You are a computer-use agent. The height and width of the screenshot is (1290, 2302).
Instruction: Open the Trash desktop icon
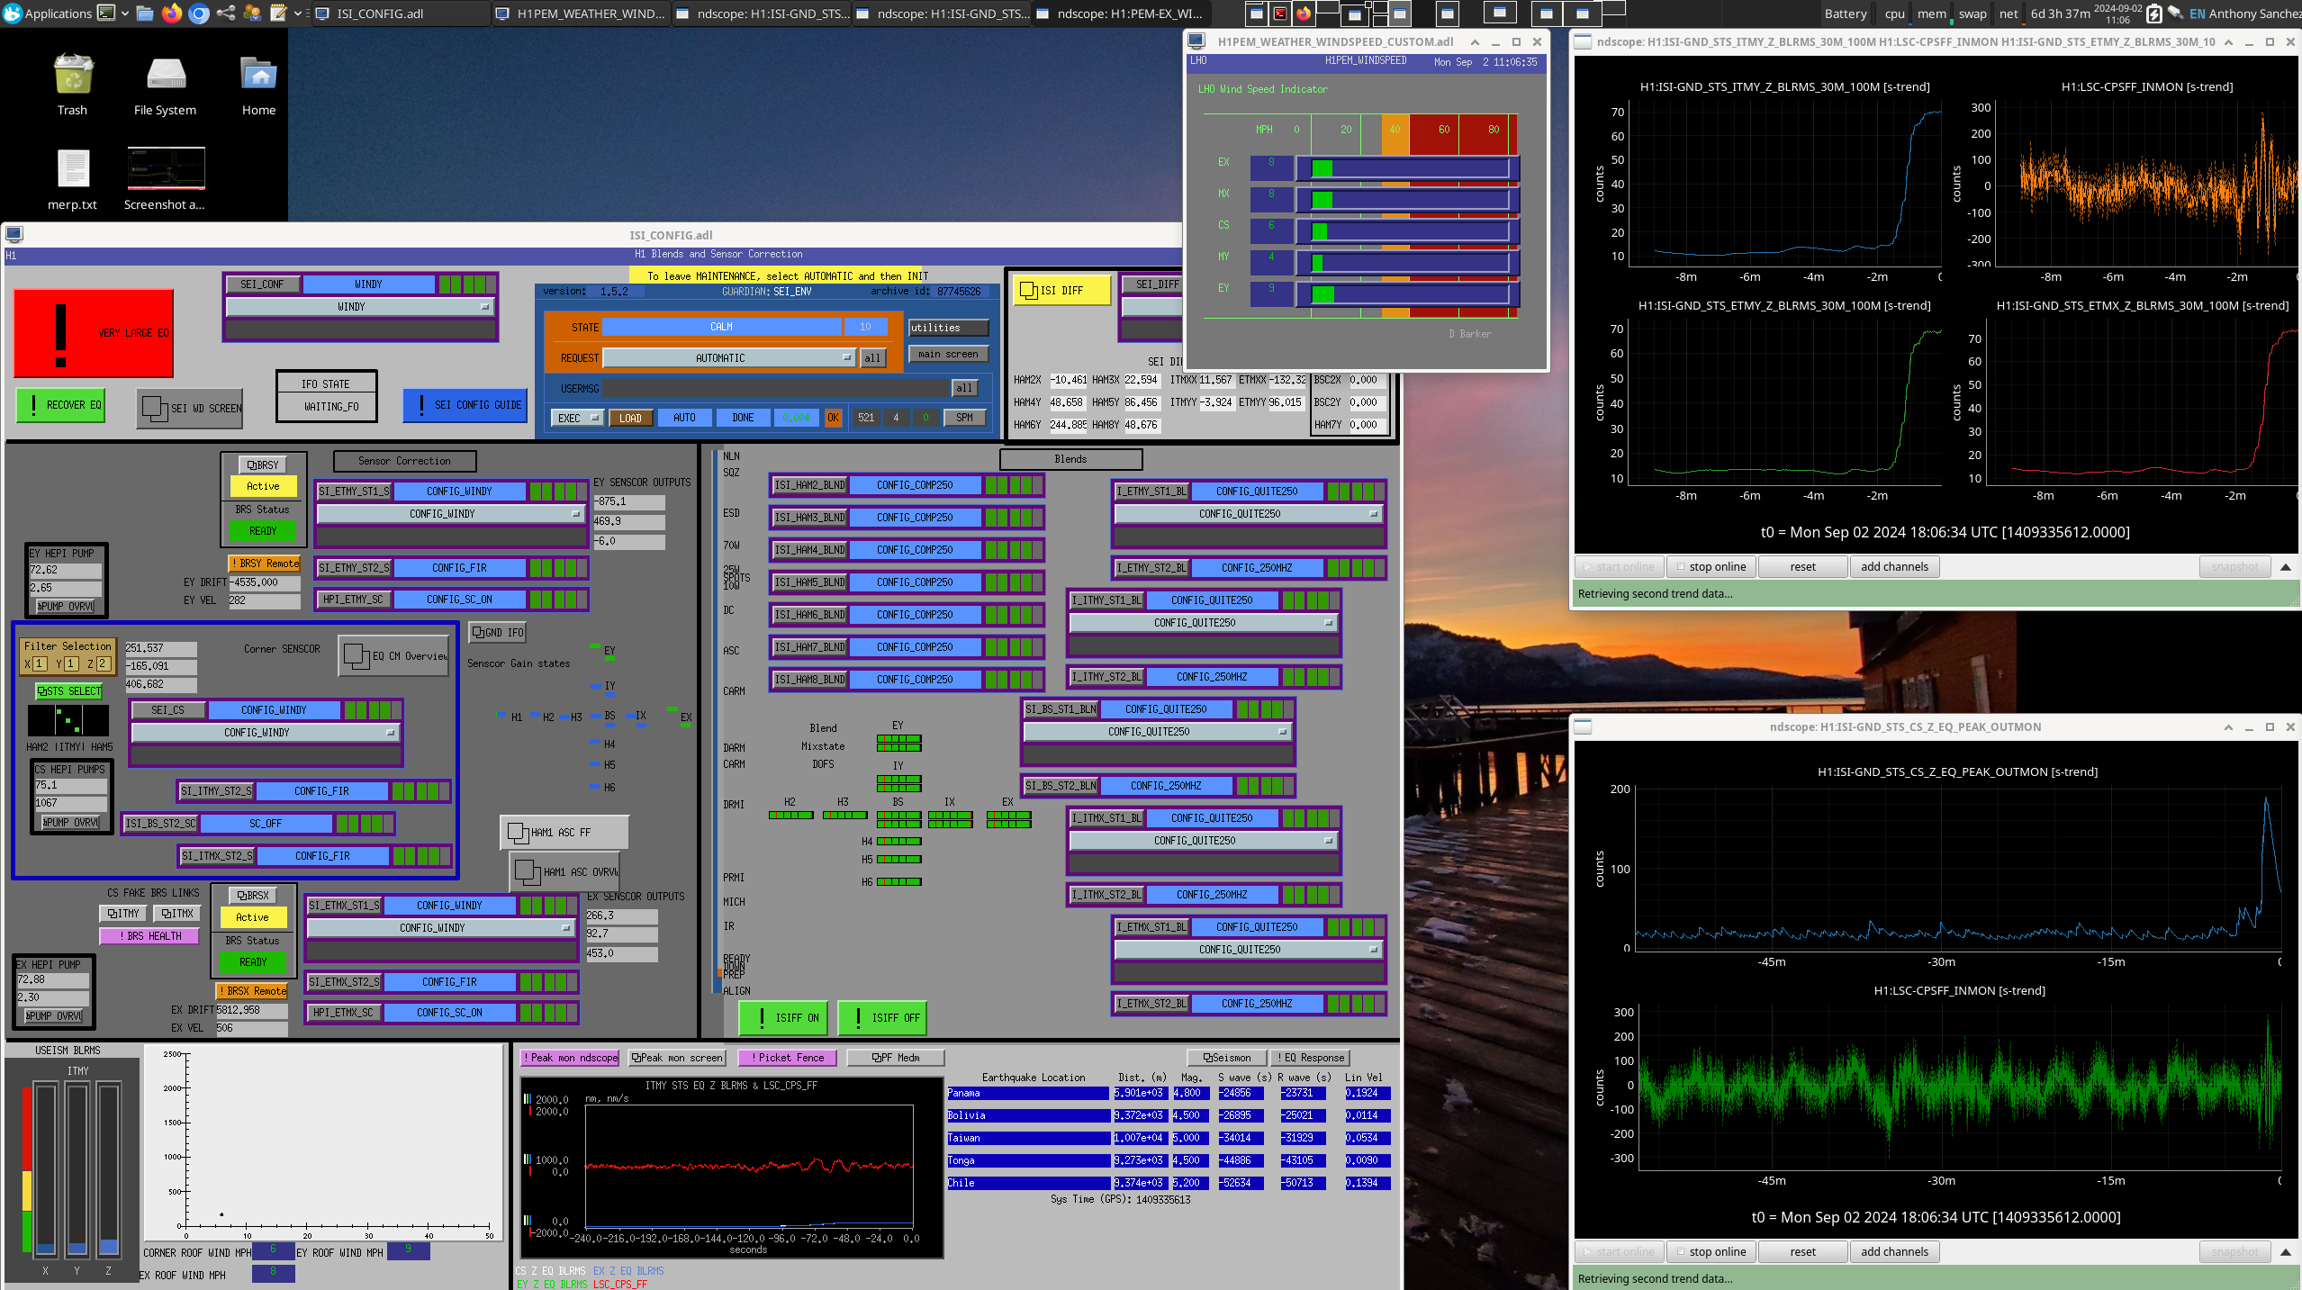[x=73, y=86]
